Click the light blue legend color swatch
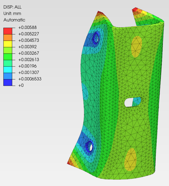 coord(8,76)
